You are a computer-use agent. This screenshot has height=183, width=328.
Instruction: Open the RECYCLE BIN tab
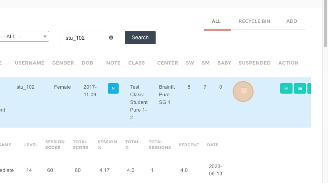254,21
